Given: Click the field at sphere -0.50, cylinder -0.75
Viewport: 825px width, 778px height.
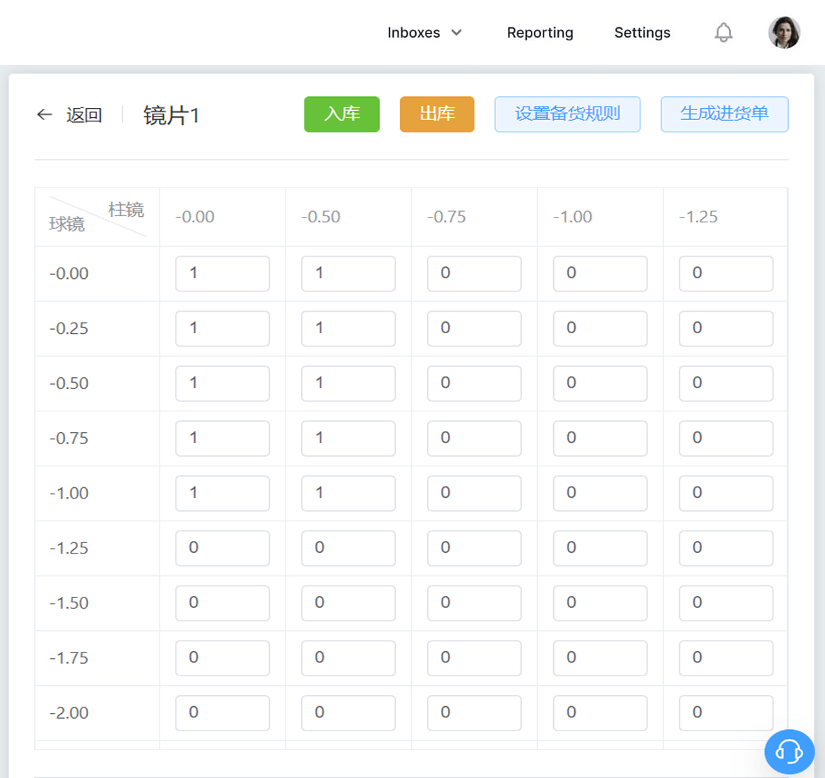Looking at the screenshot, I should click(x=474, y=383).
